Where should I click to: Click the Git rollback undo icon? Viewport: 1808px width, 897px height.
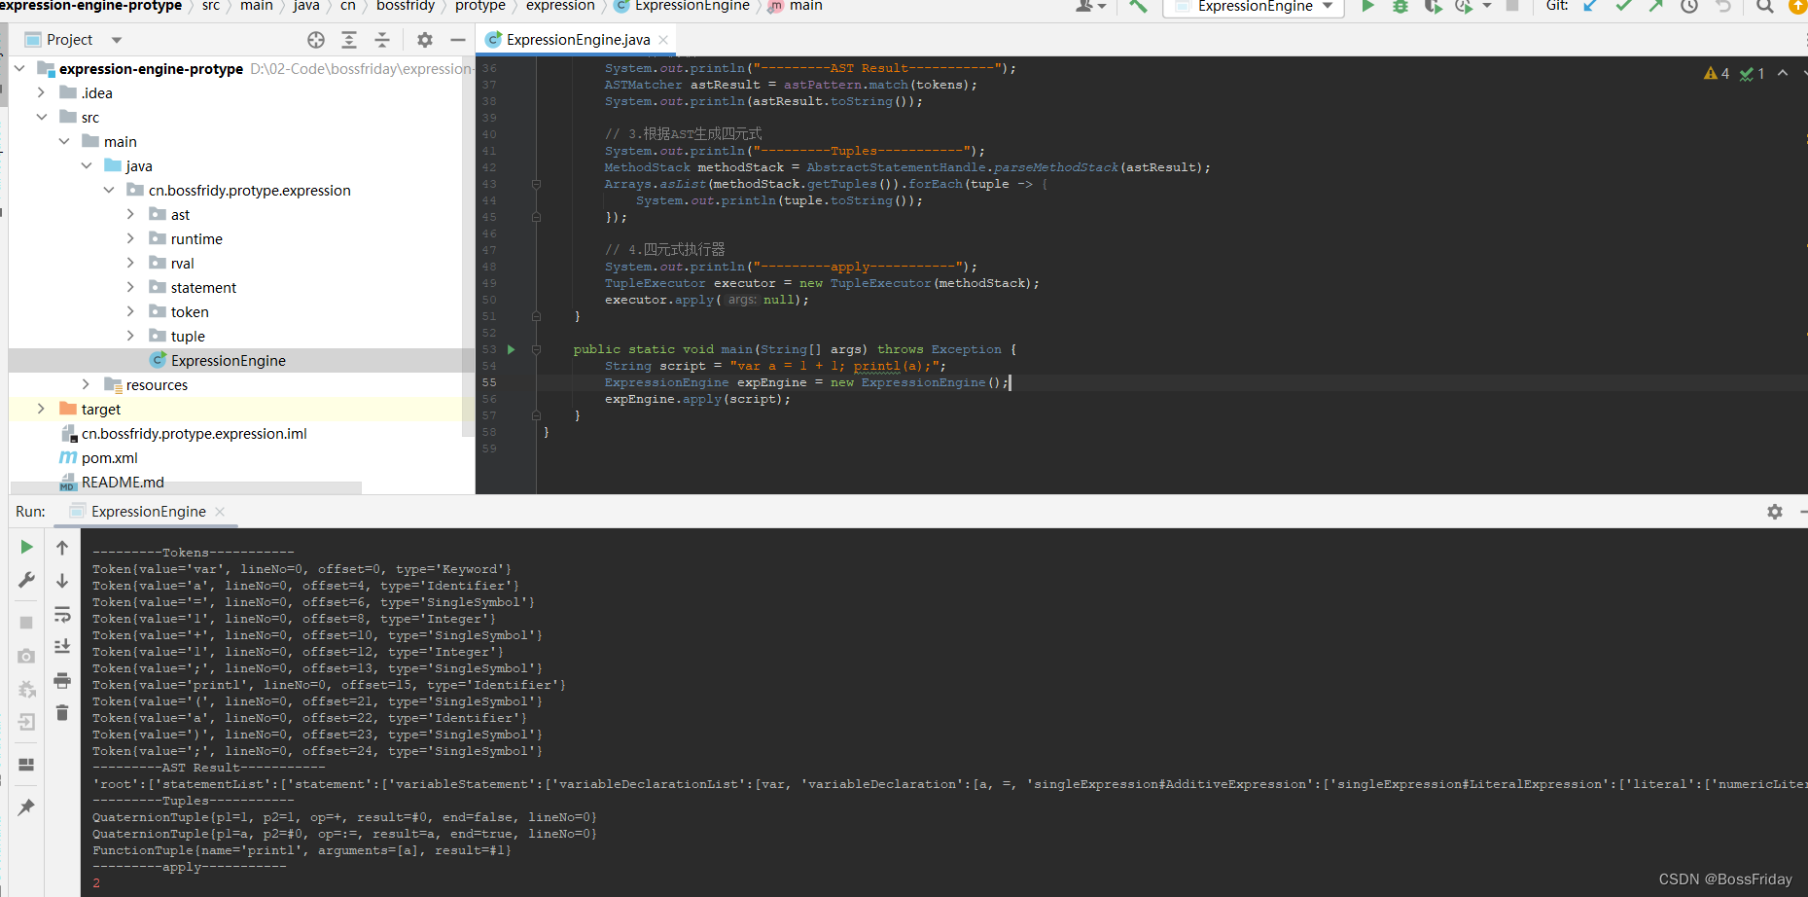(x=1723, y=6)
